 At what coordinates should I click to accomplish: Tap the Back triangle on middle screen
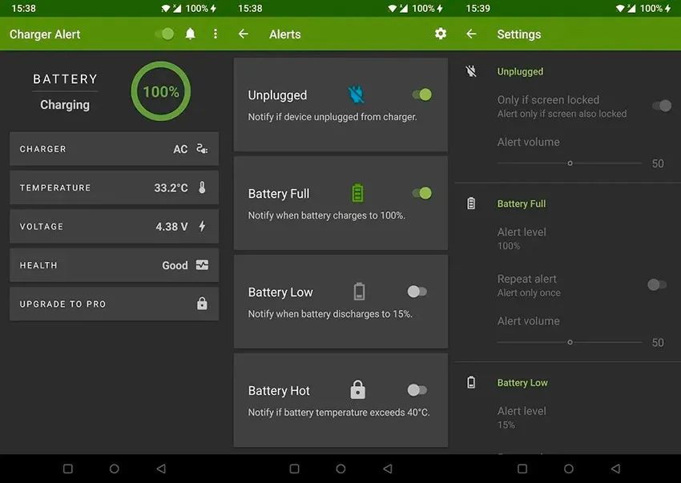tap(388, 469)
